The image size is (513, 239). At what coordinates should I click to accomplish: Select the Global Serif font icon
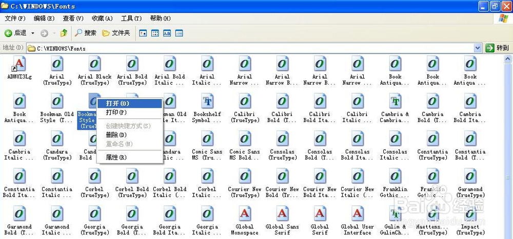[x=320, y=214]
